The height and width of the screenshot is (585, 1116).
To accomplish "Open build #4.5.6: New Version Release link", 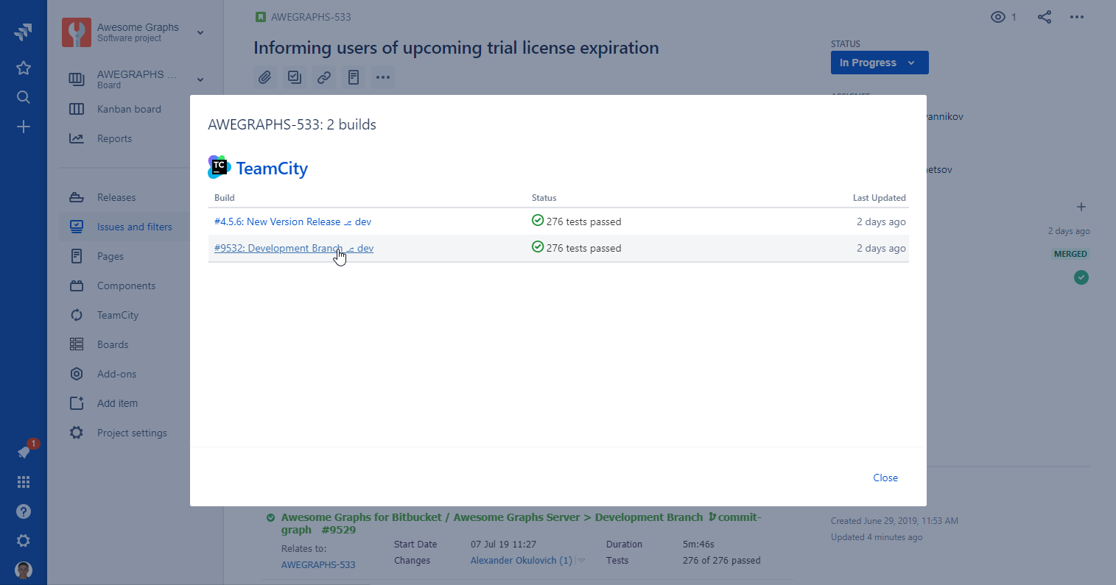I will [277, 221].
